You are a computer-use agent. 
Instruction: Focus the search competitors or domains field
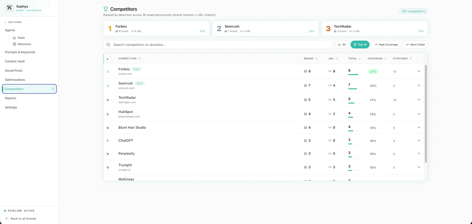point(218,45)
